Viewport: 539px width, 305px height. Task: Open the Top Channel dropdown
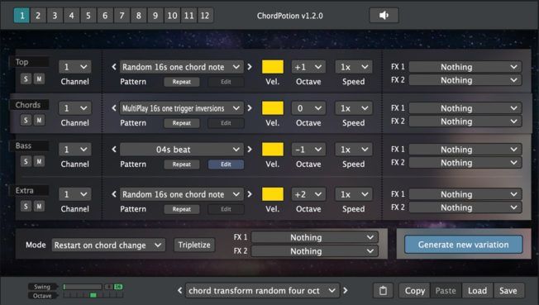[x=74, y=67]
